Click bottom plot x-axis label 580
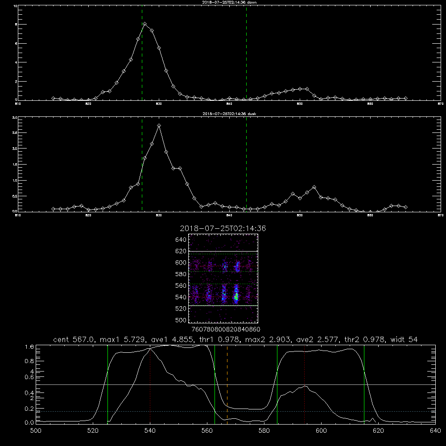The width and height of the screenshot is (446, 446). click(x=264, y=431)
